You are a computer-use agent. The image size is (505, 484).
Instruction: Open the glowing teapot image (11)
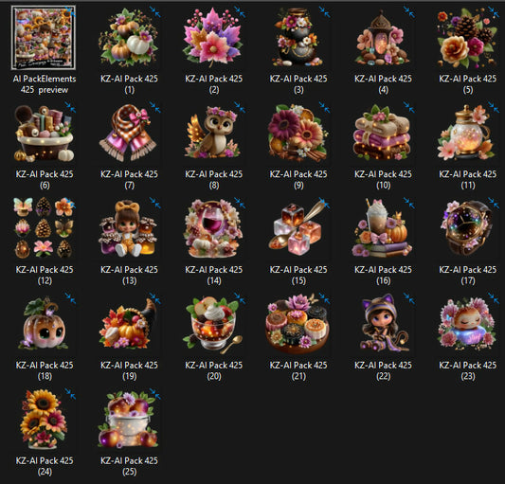point(468,133)
